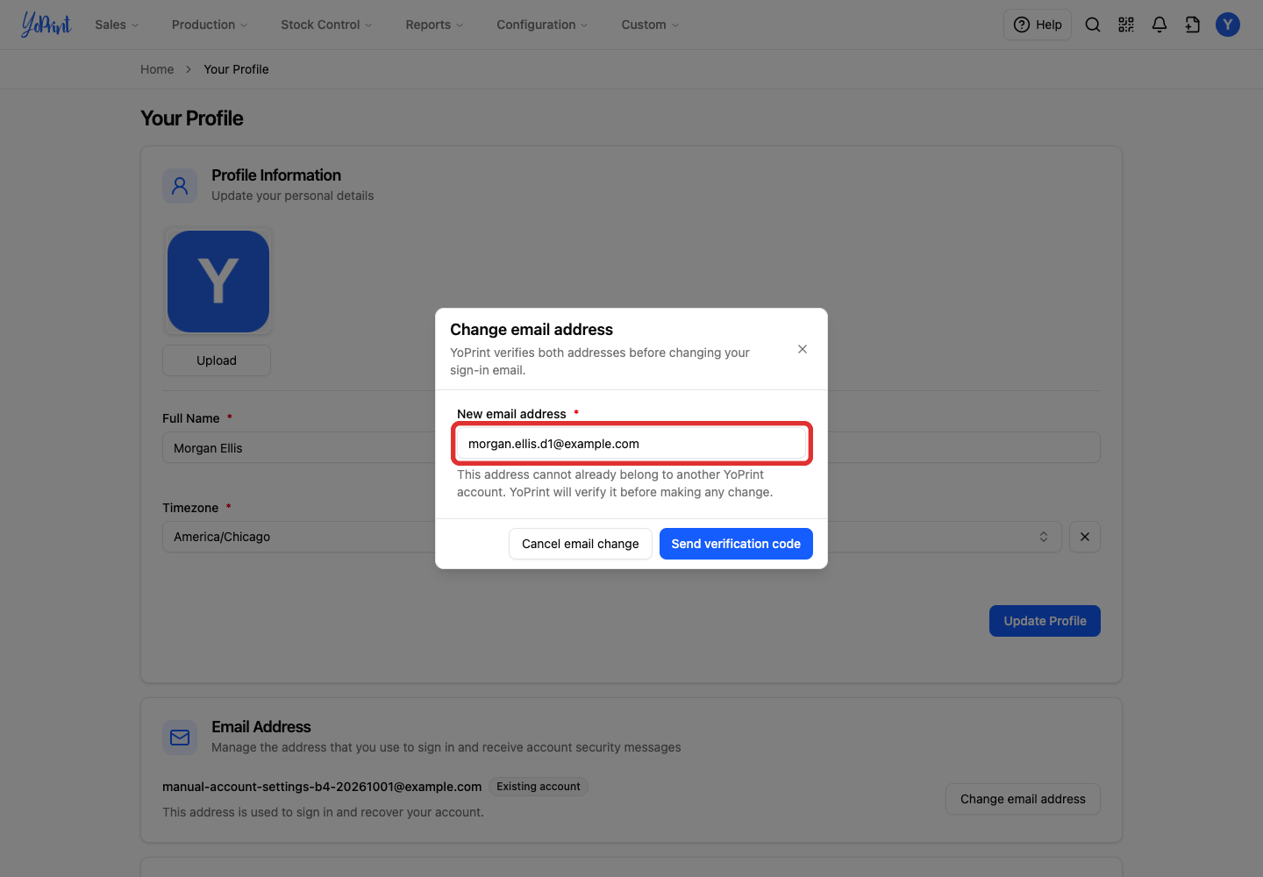Open the search magnifier icon
The image size is (1263, 877).
[x=1093, y=25]
